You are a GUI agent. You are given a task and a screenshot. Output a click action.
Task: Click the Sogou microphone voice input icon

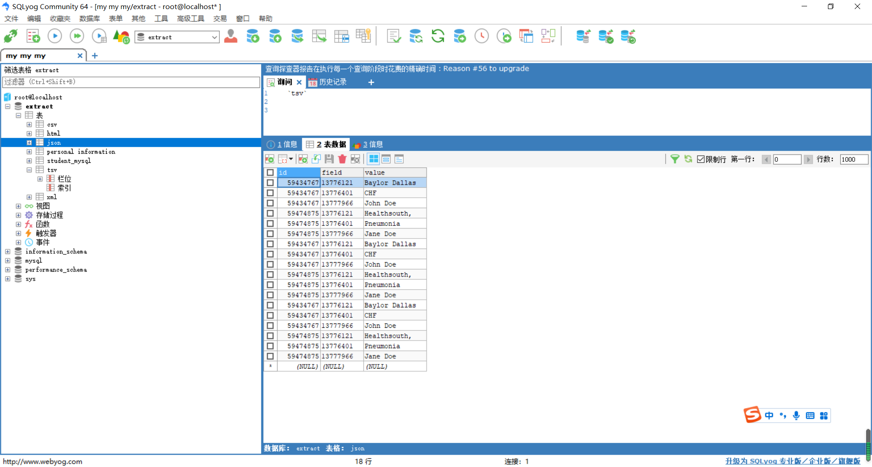[796, 416]
